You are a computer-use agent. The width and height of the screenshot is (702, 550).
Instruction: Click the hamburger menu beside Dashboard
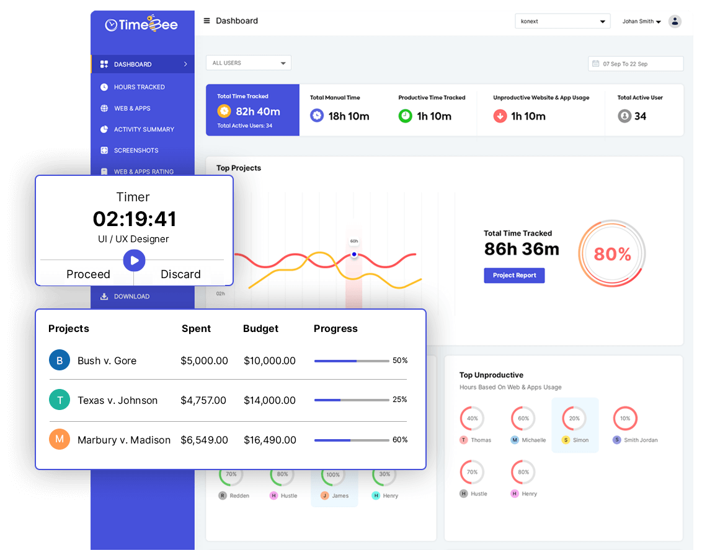(x=207, y=20)
